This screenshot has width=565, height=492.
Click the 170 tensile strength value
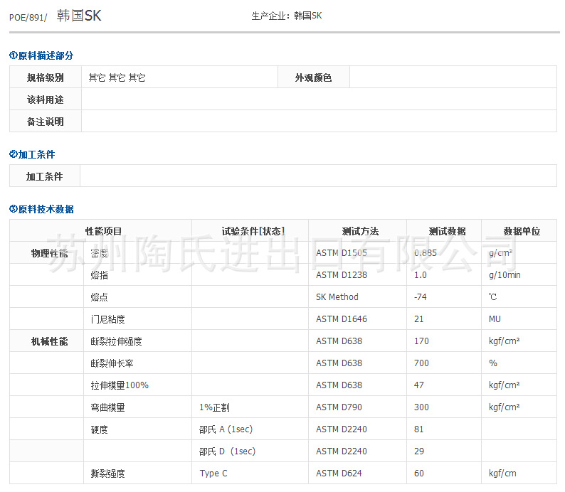point(421,341)
